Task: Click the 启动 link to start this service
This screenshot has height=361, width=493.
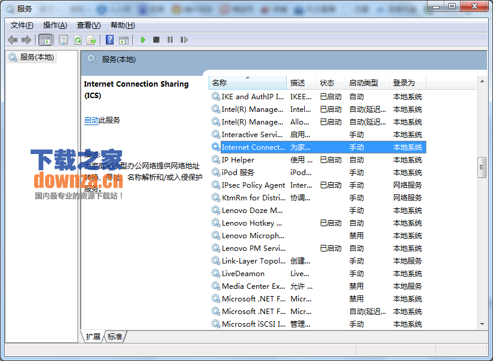Action: 91,120
